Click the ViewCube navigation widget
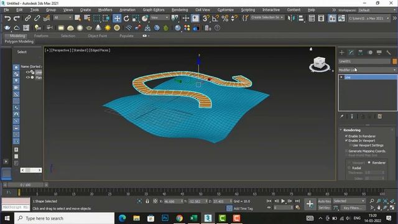The height and width of the screenshot is (224, 398). [319, 64]
